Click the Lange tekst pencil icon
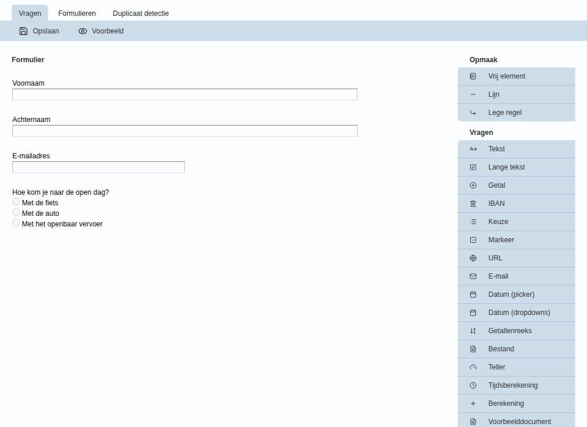Screen dimensions: 587x427 (473, 167)
